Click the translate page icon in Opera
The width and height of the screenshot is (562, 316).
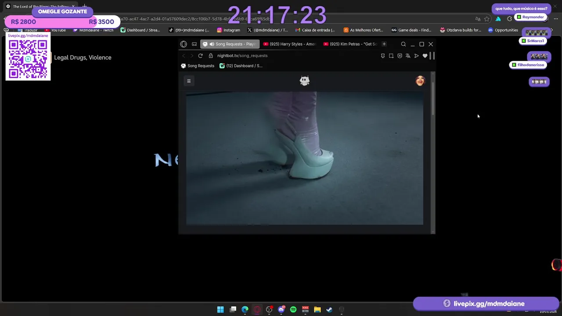click(408, 56)
